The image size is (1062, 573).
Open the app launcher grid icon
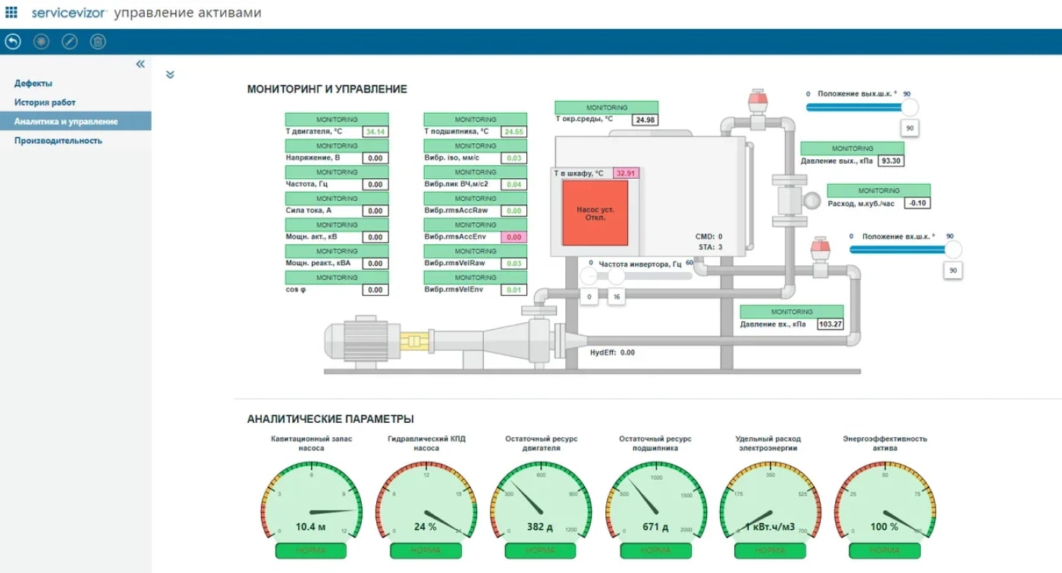[11, 13]
